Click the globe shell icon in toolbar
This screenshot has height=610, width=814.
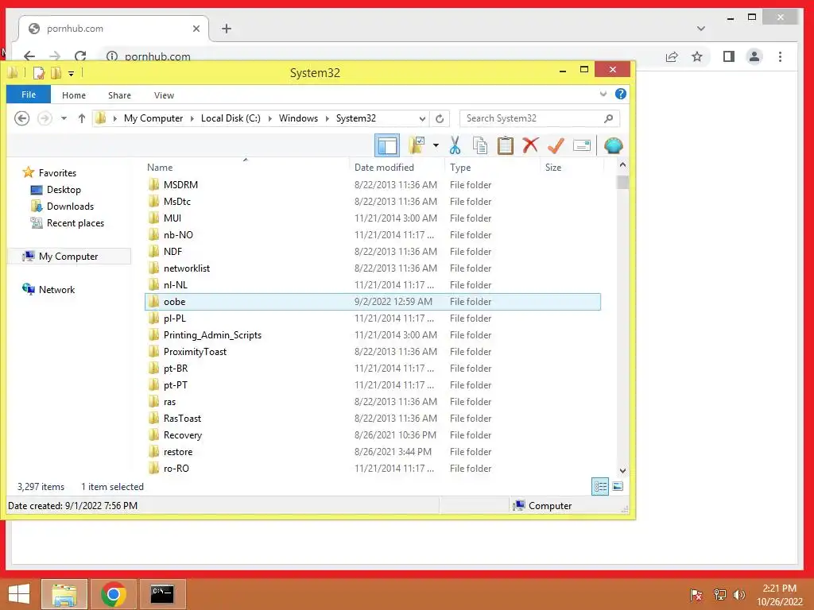tap(613, 146)
